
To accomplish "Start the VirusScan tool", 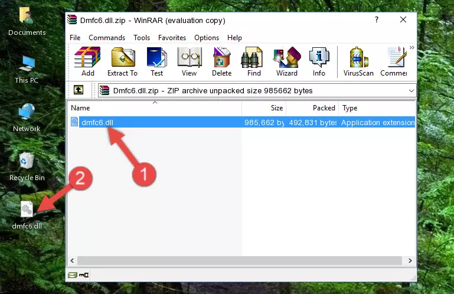I will coord(358,61).
